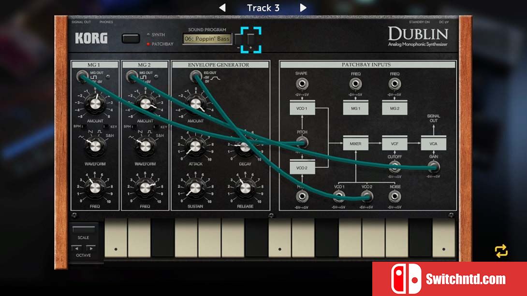Click the VCA block
The height and width of the screenshot is (296, 527).
point(434,143)
